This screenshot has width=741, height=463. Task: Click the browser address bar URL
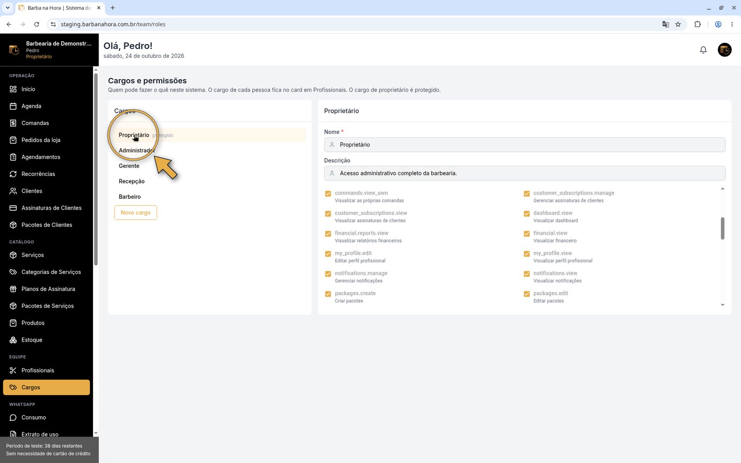point(113,24)
